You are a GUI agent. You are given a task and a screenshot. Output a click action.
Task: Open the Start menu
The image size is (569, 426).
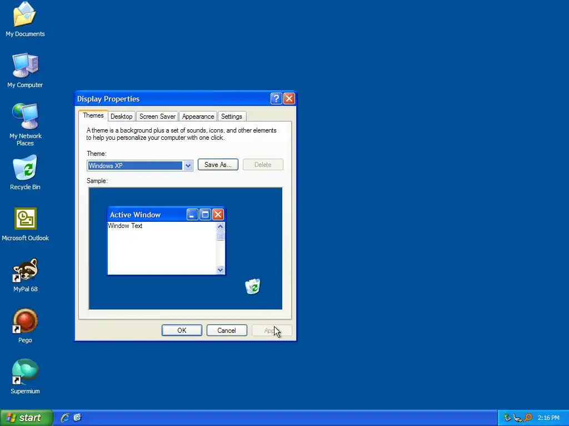click(26, 418)
